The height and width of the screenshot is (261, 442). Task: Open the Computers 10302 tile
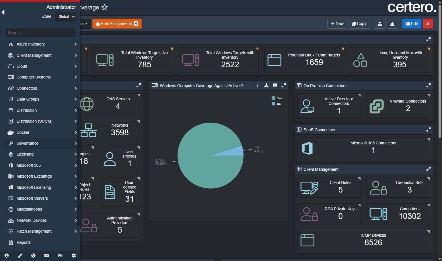(398, 214)
